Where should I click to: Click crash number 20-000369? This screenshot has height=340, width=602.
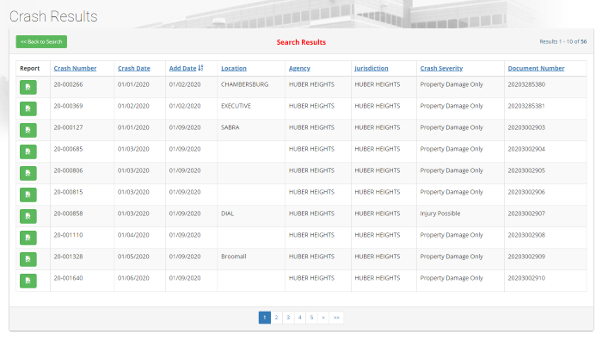pos(68,106)
